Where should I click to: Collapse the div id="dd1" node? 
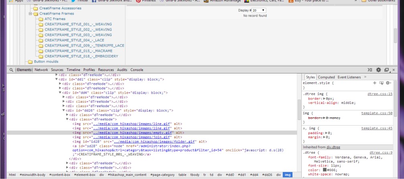57,79
